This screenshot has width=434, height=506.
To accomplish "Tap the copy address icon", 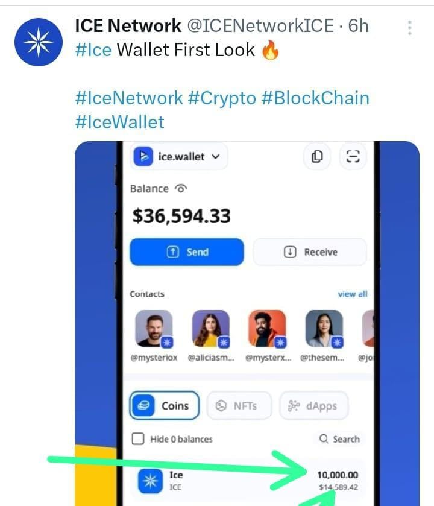I will [x=317, y=157].
